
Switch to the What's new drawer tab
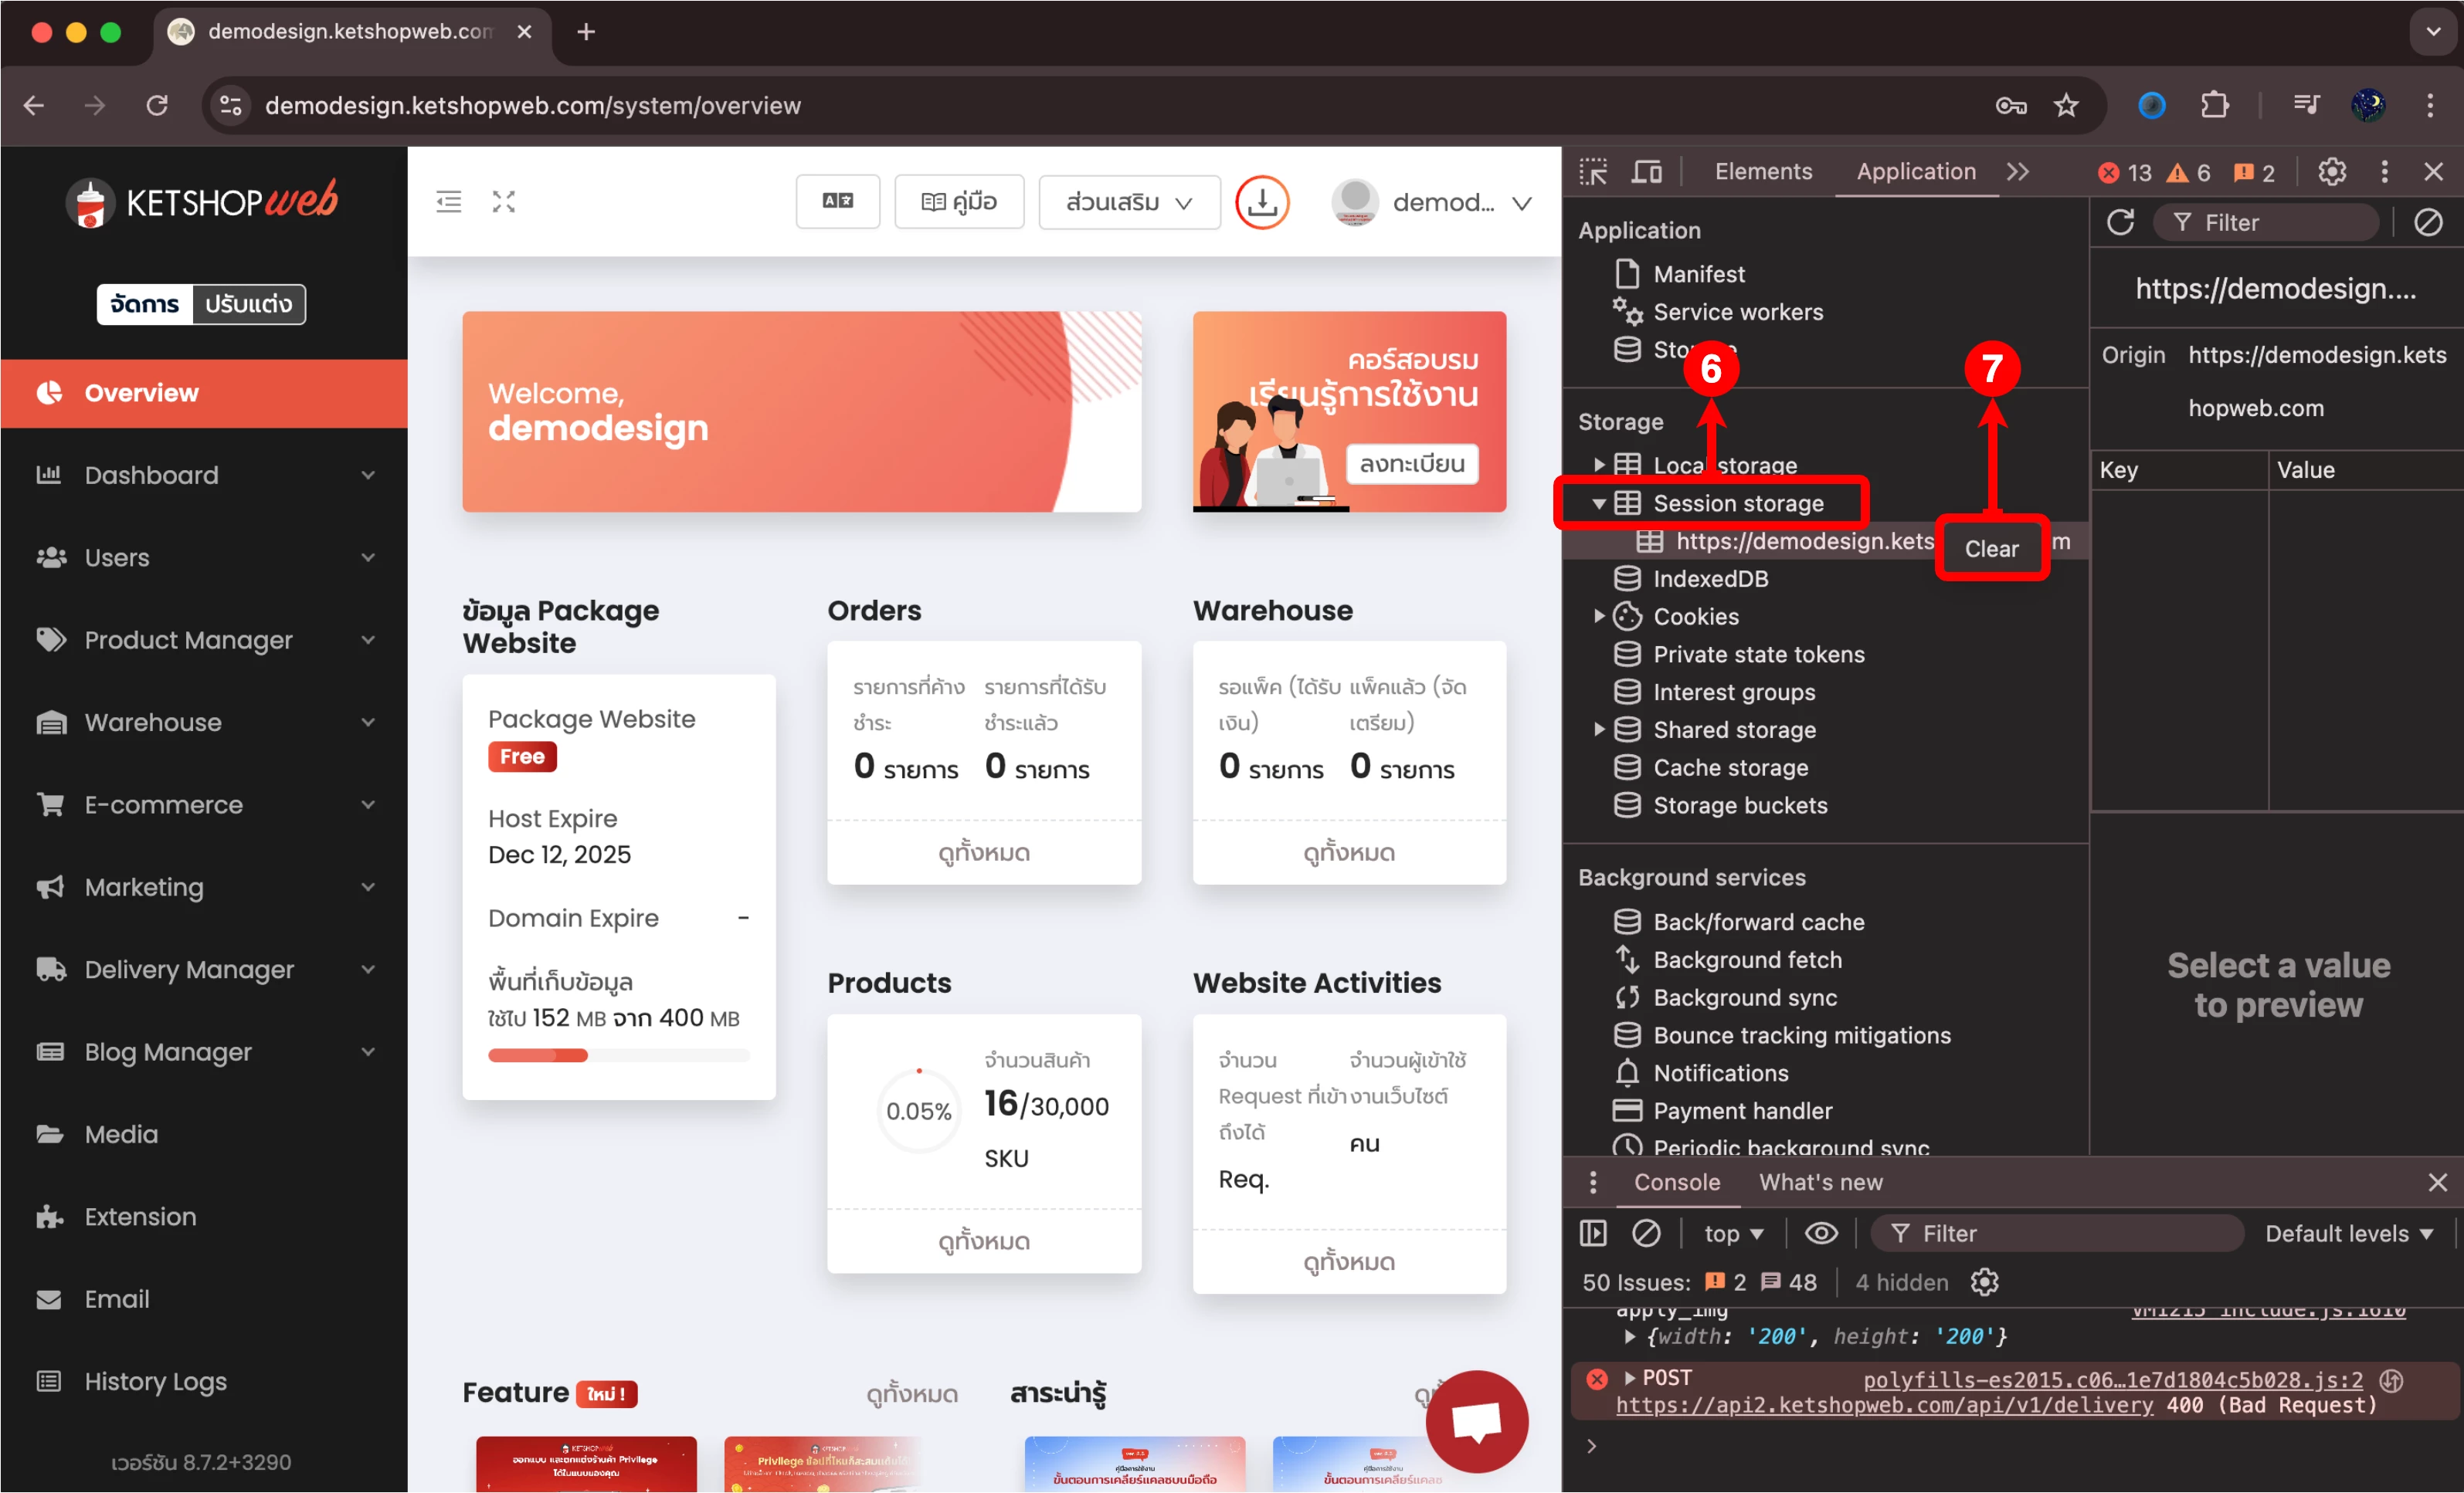point(1821,1182)
